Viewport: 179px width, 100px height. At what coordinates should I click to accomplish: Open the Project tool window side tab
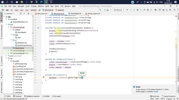pyautogui.click(x=1, y=17)
